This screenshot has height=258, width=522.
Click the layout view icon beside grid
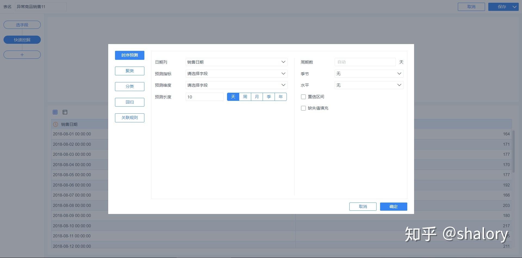point(65,112)
